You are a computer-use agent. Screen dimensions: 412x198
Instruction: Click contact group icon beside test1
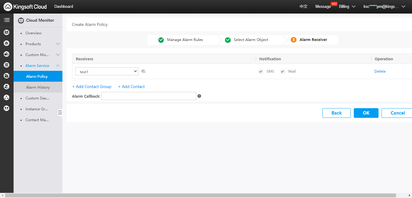pos(143,71)
